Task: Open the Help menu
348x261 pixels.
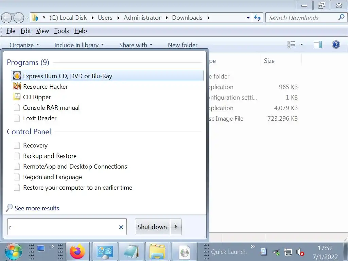Action: coord(81,31)
